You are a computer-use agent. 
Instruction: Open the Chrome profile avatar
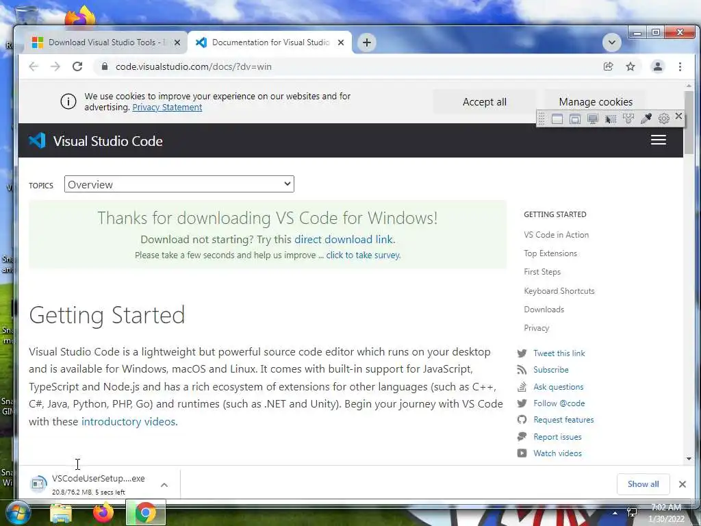pyautogui.click(x=658, y=66)
